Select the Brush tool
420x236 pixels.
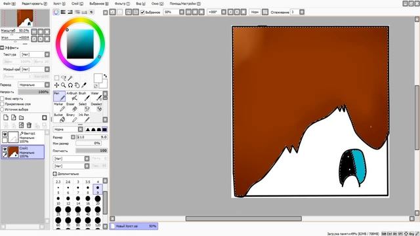pos(84,96)
